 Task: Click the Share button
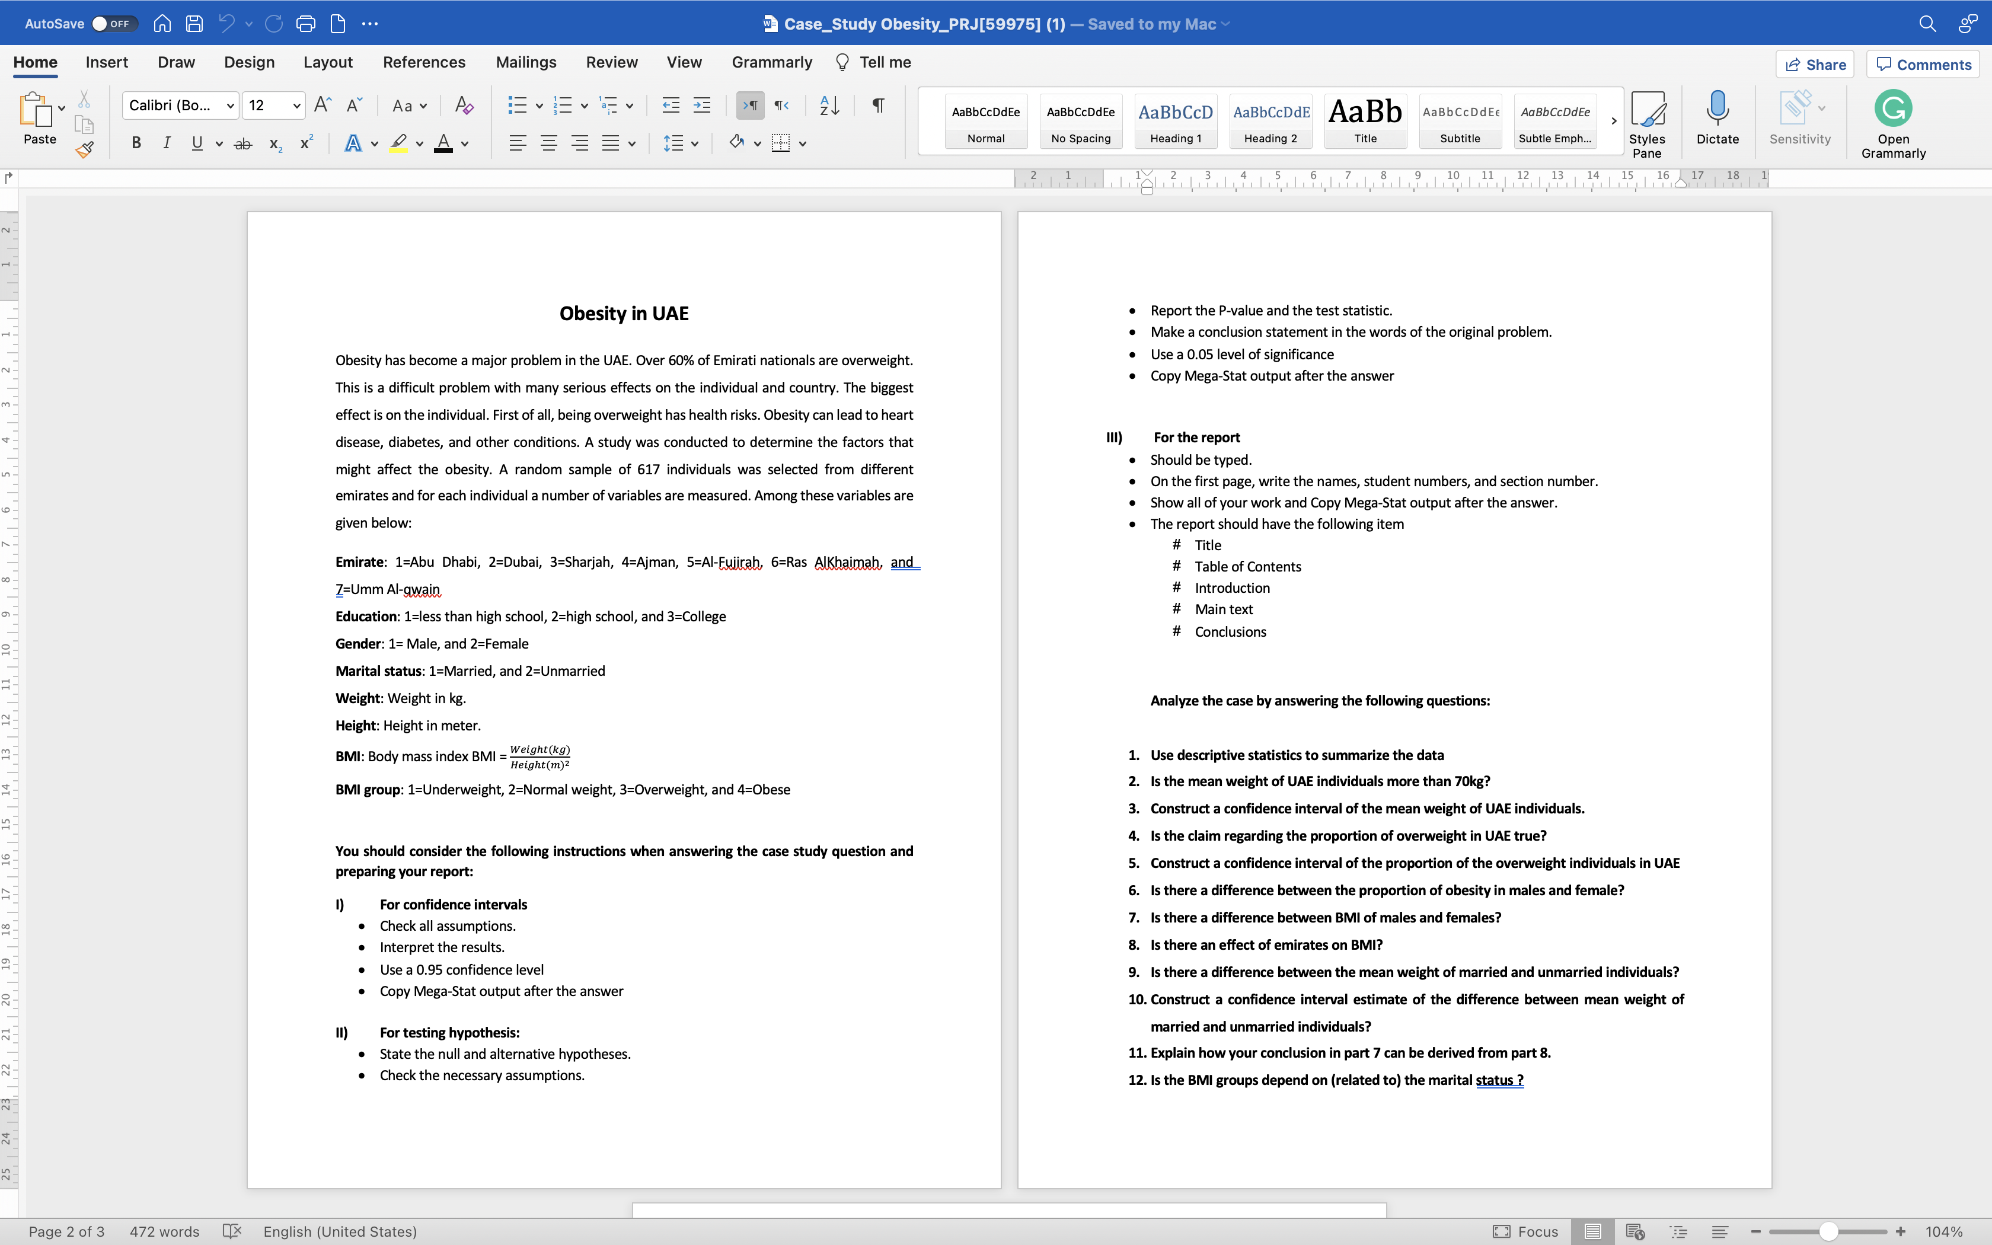(x=1815, y=64)
